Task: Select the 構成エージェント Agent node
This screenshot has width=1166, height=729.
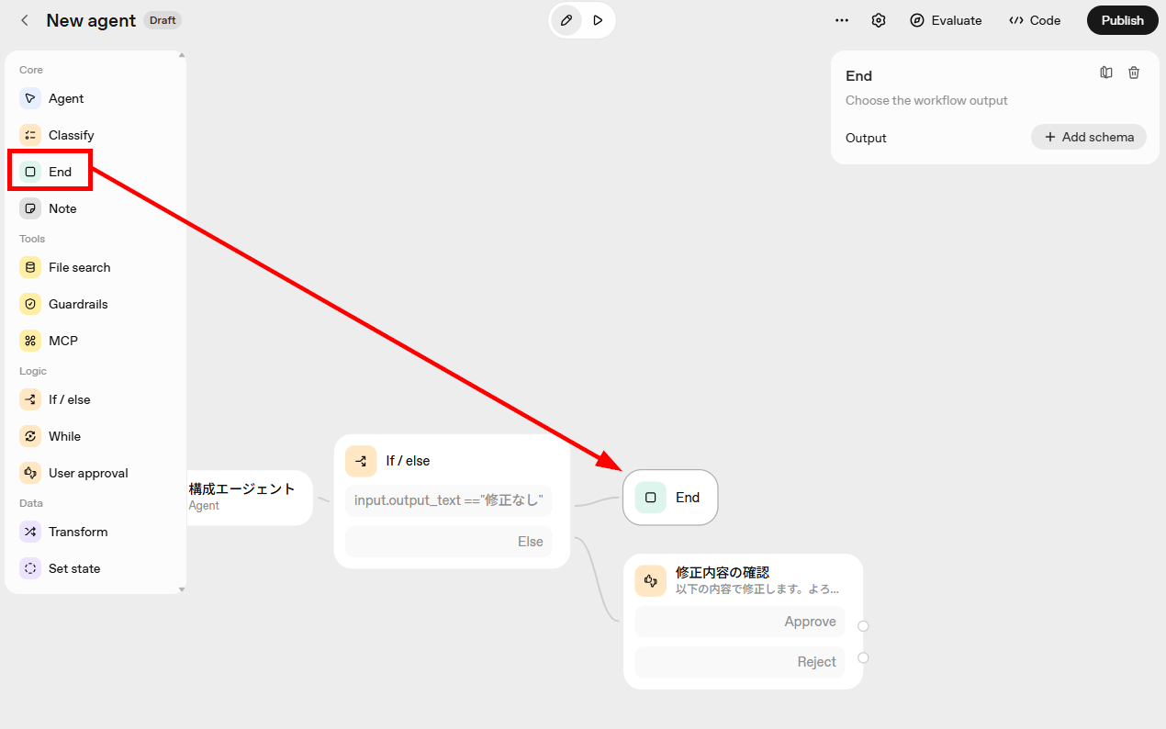Action: point(249,497)
